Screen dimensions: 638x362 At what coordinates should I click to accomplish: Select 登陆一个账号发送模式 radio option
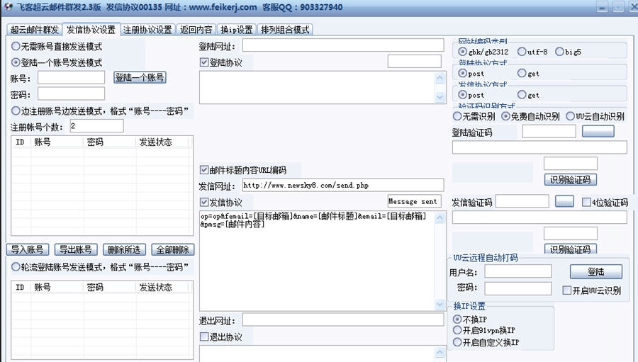coord(57,62)
